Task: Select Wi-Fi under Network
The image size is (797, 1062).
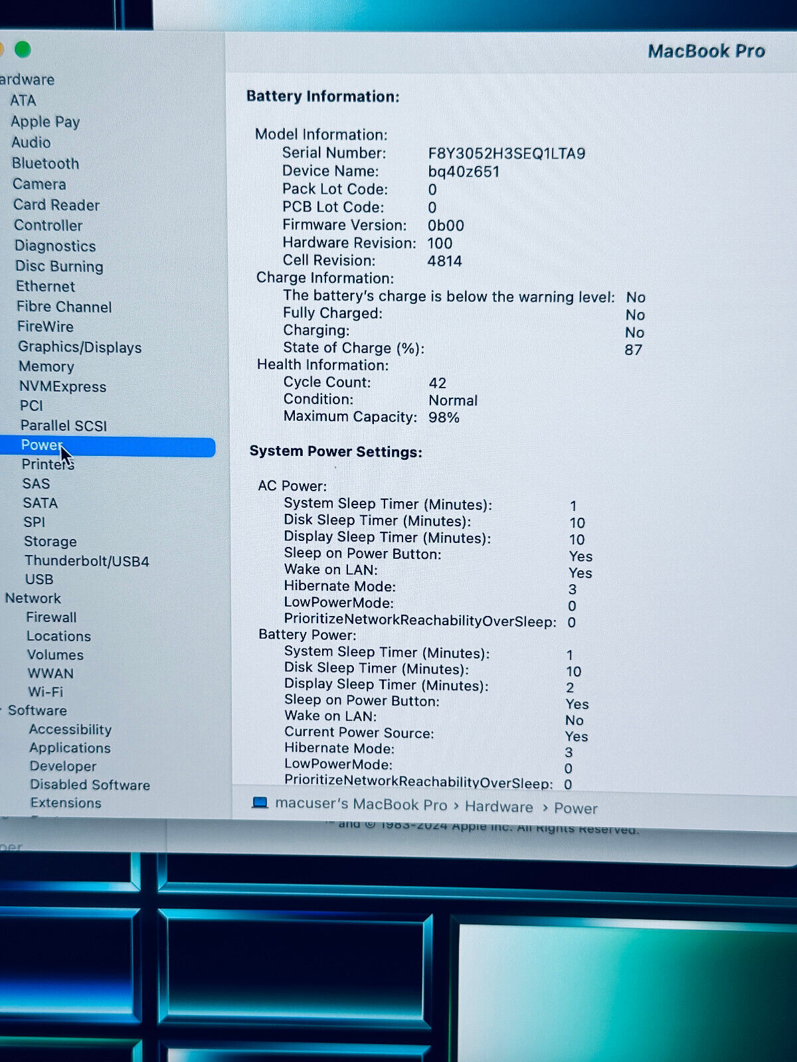Action: pyautogui.click(x=45, y=692)
